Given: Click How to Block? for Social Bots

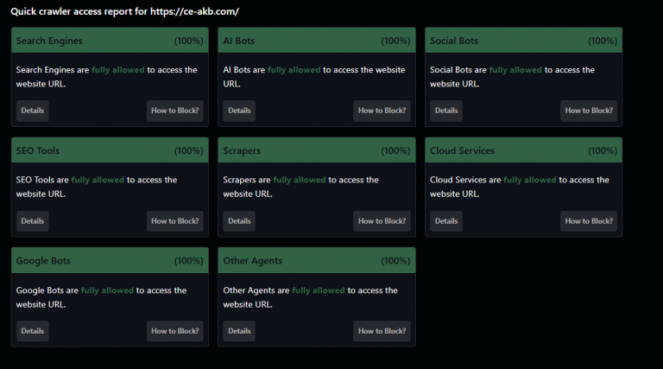Looking at the screenshot, I should pyautogui.click(x=589, y=111).
